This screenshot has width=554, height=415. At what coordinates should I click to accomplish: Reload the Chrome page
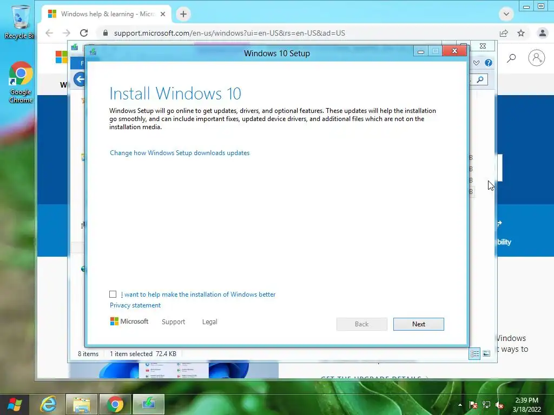[84, 33]
